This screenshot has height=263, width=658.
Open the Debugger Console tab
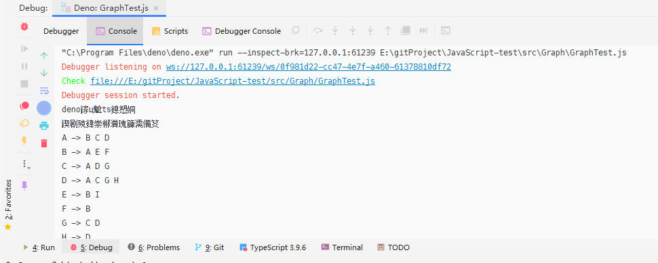[241, 31]
